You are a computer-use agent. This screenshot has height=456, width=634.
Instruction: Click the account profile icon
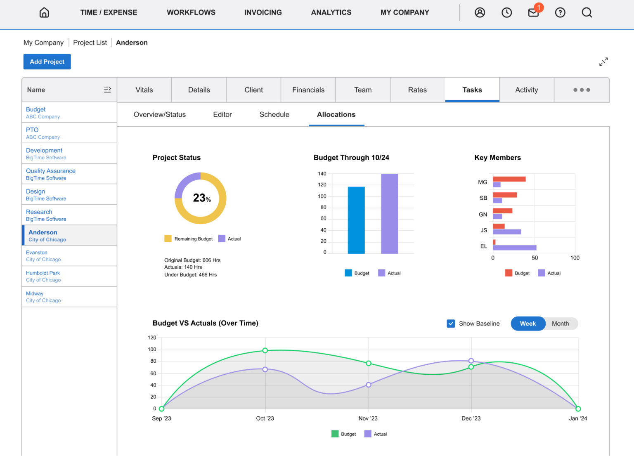point(480,12)
